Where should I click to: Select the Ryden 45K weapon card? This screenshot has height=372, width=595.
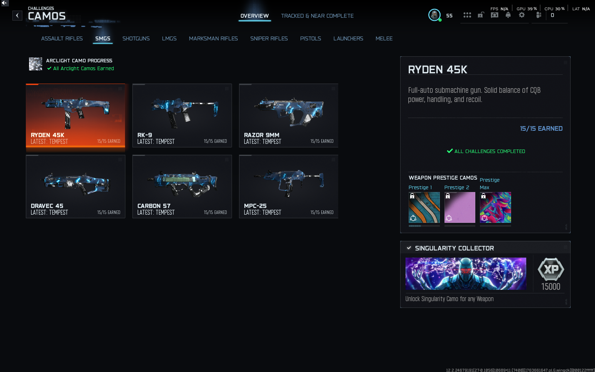(x=75, y=115)
